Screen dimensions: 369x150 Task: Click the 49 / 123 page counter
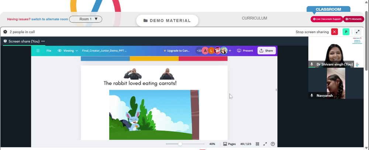coord(246,144)
